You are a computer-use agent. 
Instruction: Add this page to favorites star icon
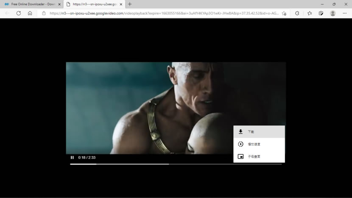pos(284,13)
